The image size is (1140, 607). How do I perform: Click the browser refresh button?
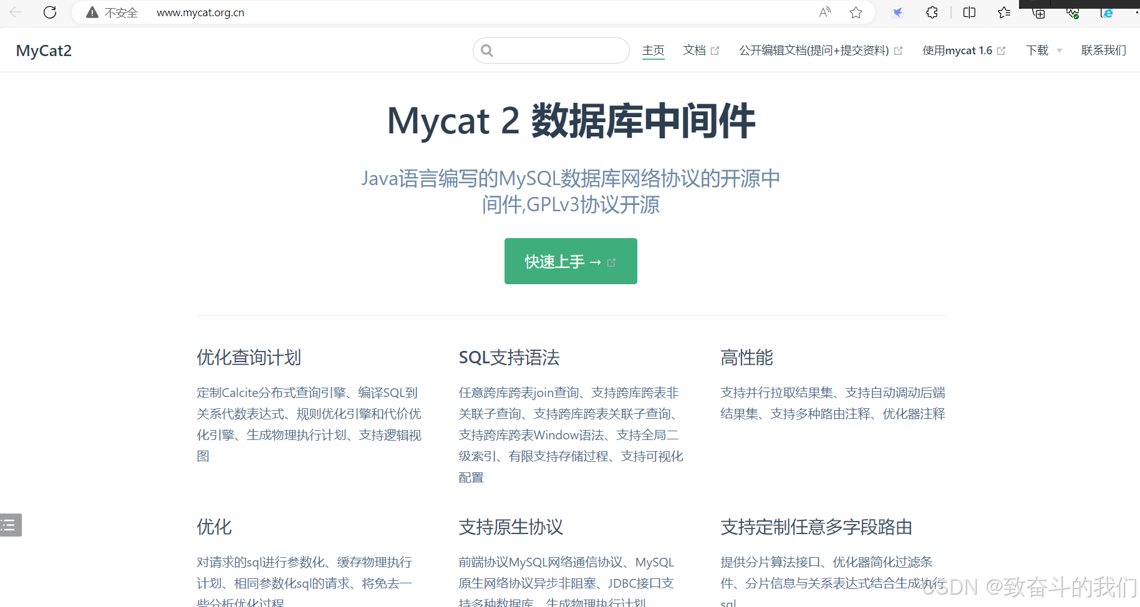(x=50, y=12)
